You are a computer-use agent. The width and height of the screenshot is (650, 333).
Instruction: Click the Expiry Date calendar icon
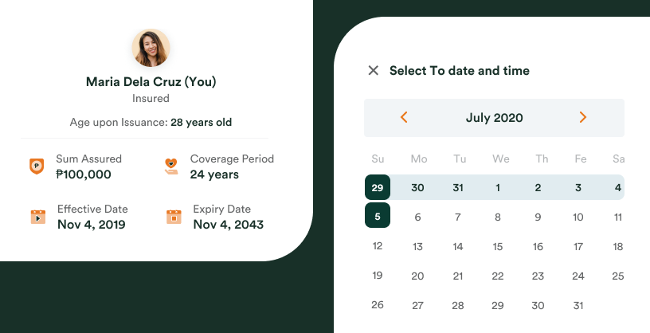(x=173, y=217)
